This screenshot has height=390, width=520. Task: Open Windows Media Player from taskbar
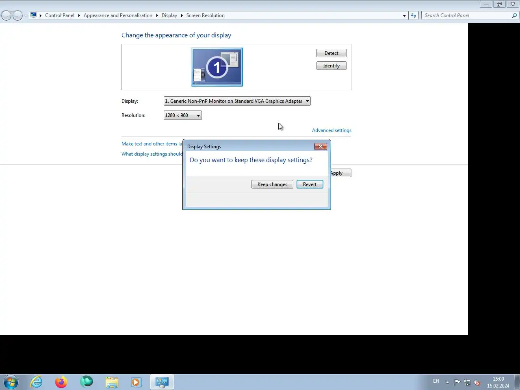pos(136,382)
